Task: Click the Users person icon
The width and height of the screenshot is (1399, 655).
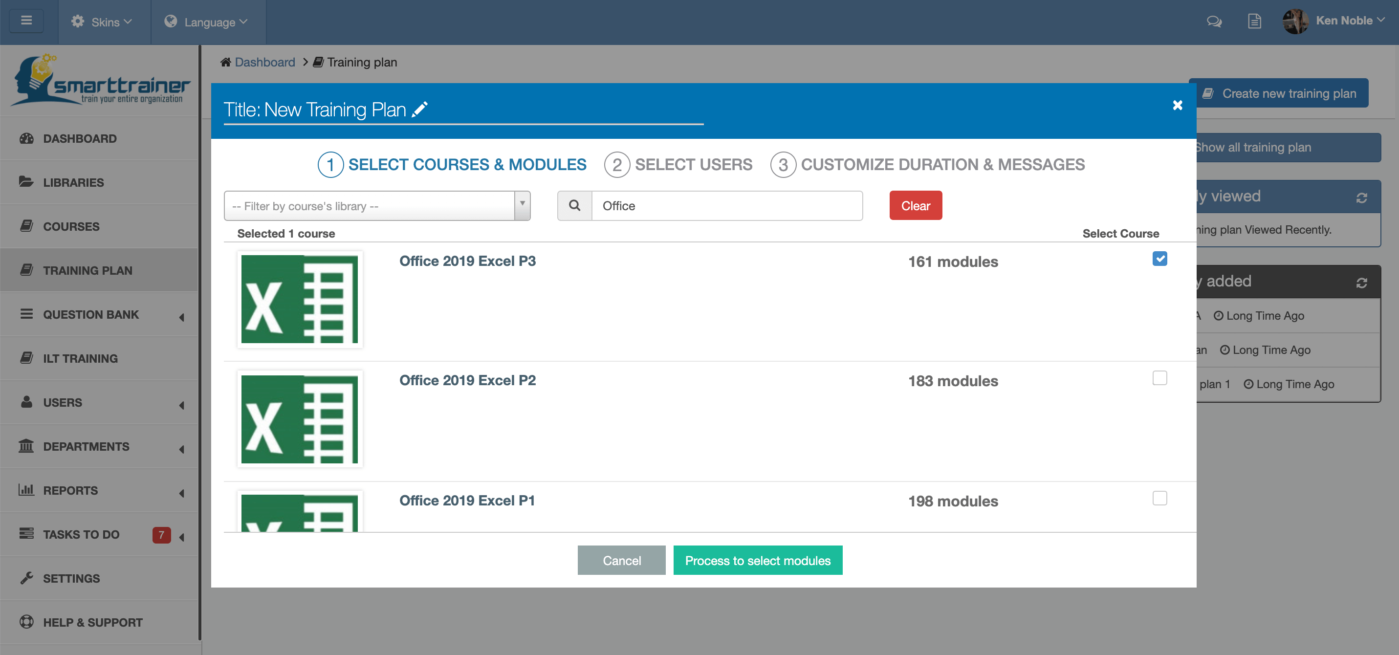Action: coord(26,401)
